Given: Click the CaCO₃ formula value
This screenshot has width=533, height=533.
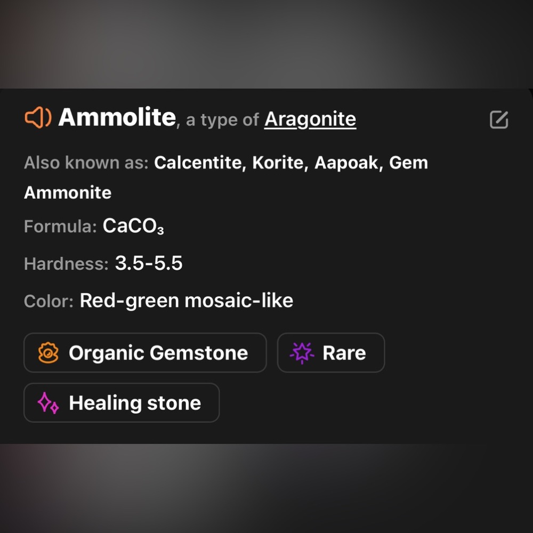Looking at the screenshot, I should [133, 226].
